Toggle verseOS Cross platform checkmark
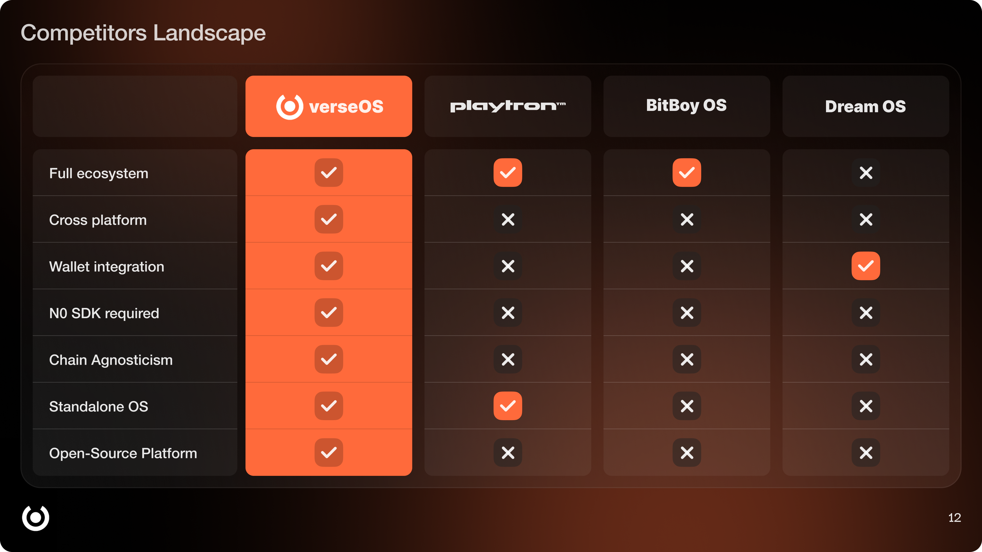The width and height of the screenshot is (982, 552). [x=329, y=220]
